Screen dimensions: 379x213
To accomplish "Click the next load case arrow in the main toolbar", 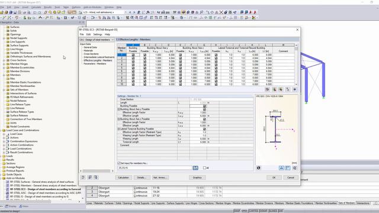I will coord(134,12).
